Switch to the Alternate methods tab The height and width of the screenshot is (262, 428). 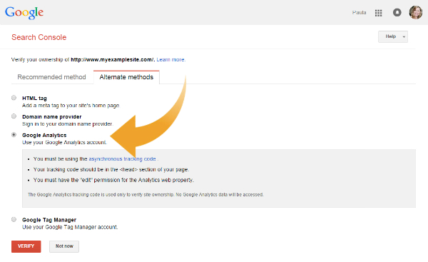point(126,77)
